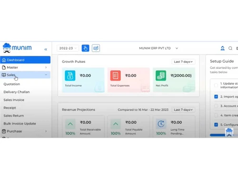The width and height of the screenshot is (238, 179).
Task: Open Bulk Invoice Update
Action: coord(20,124)
